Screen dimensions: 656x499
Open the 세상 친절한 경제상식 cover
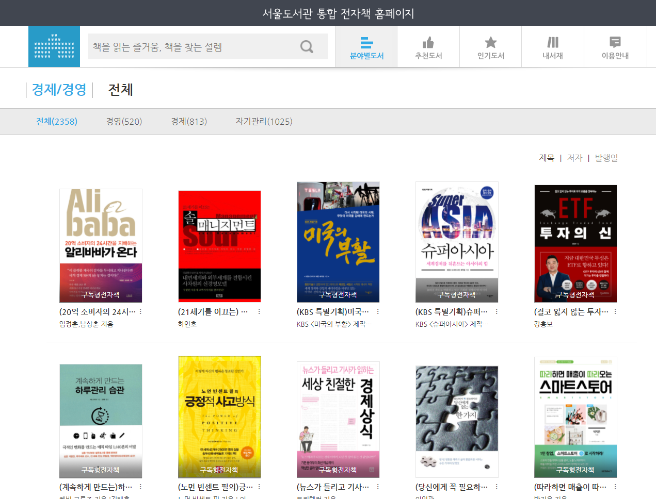point(338,420)
